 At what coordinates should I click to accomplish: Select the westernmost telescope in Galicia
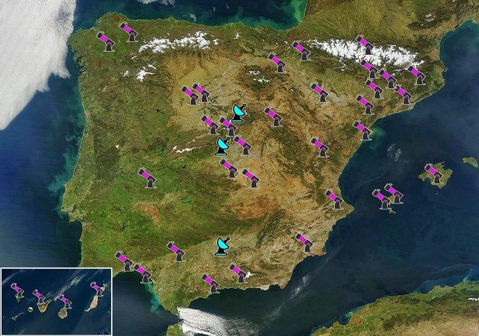[x=105, y=42]
